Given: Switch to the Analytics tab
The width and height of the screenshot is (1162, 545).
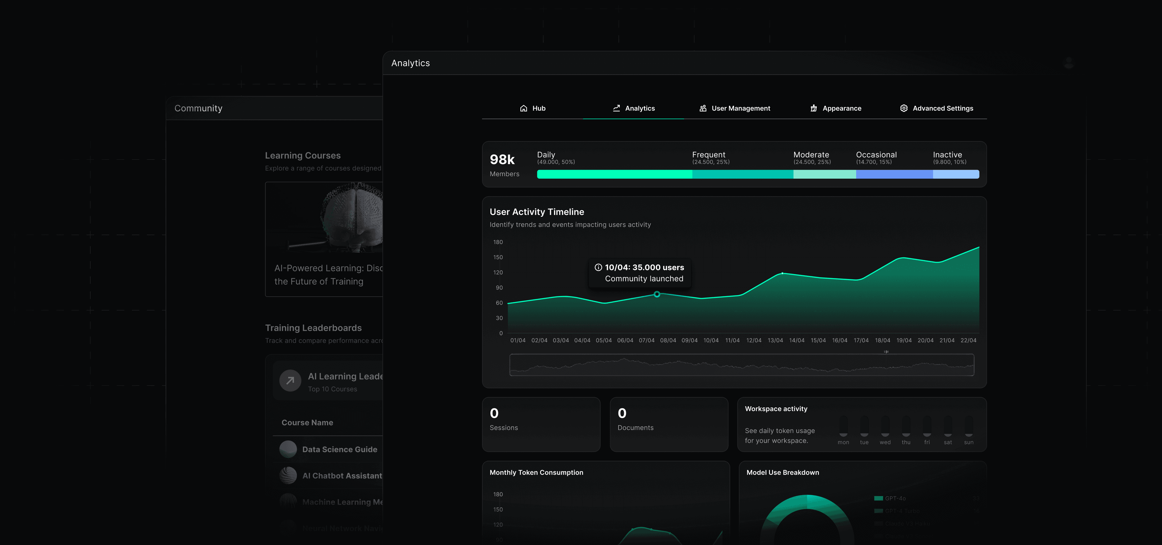Looking at the screenshot, I should 633,109.
